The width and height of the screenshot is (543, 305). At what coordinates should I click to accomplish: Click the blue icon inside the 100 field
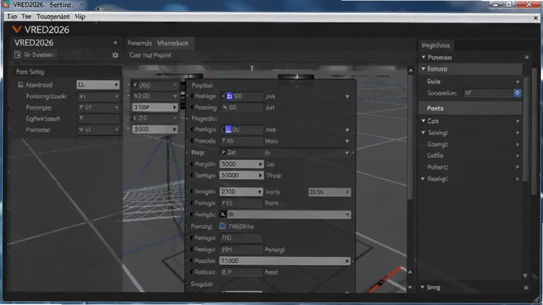coord(229,96)
